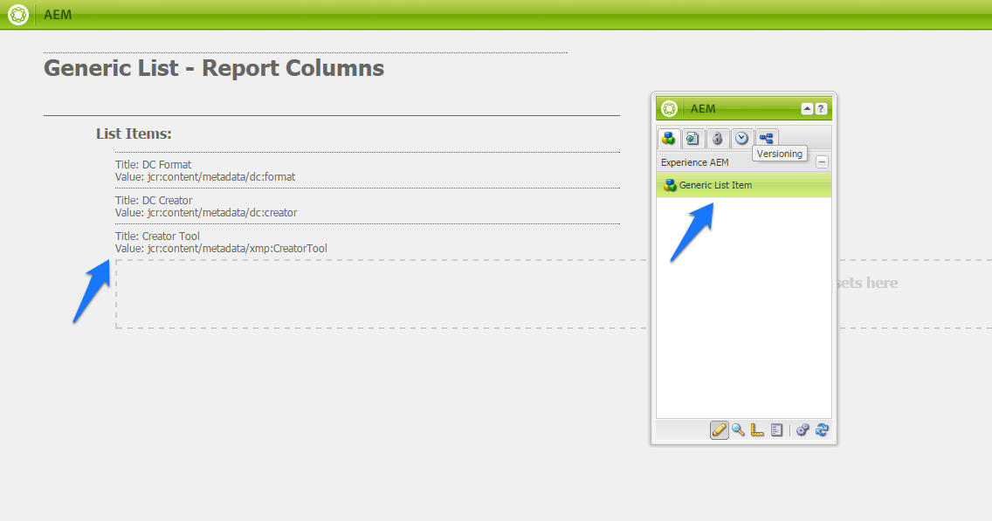The width and height of the screenshot is (992, 521).
Task: Expand the Sidekick help with the question mark
Action: point(821,108)
